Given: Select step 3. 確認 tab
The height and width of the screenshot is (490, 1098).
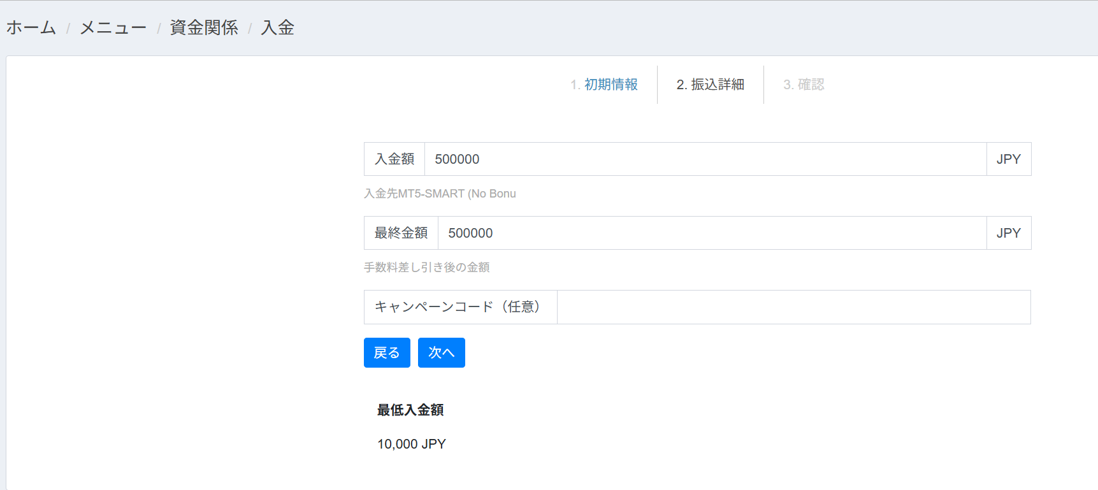Looking at the screenshot, I should (x=804, y=84).
